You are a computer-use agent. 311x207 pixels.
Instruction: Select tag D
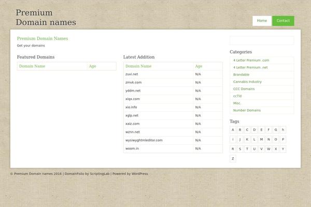(x=255, y=130)
